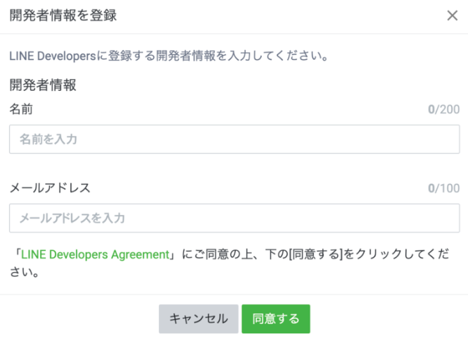This screenshot has width=468, height=341.
Task: Click the 名前 field label
Action: 21,110
